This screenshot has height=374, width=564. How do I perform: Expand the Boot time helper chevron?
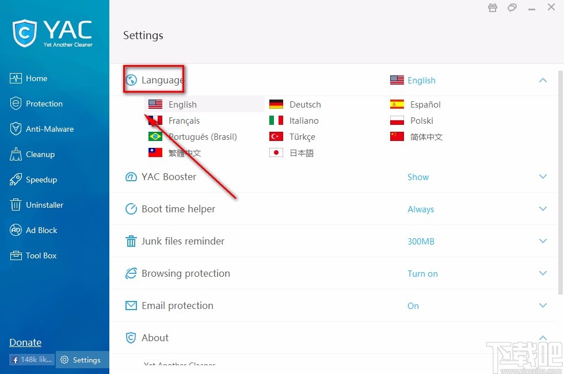tap(543, 208)
